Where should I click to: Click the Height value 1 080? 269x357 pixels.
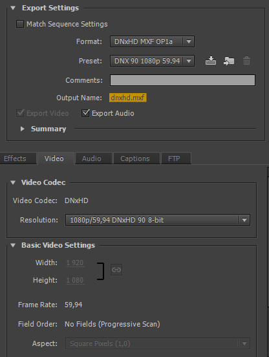pos(75,280)
